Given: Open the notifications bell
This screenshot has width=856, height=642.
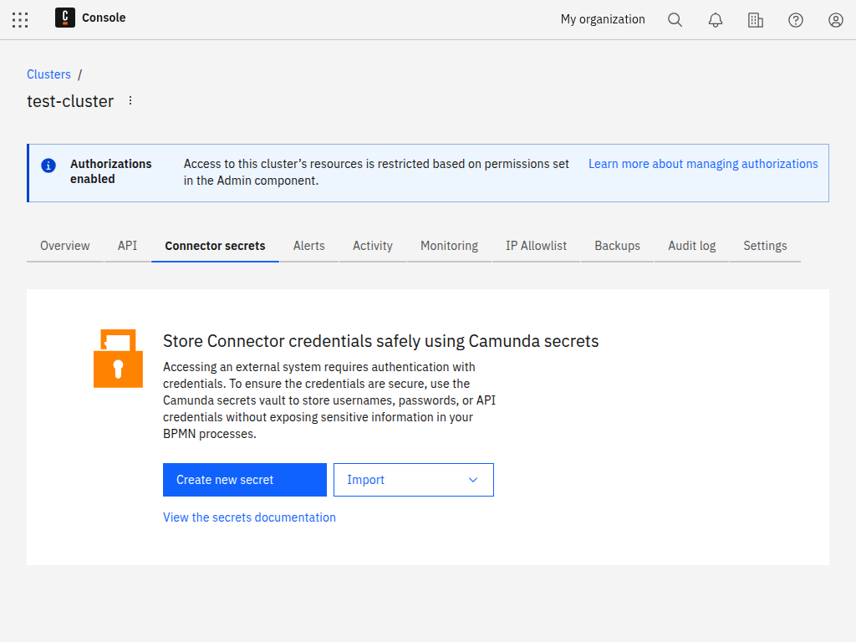Looking at the screenshot, I should pyautogui.click(x=716, y=20).
